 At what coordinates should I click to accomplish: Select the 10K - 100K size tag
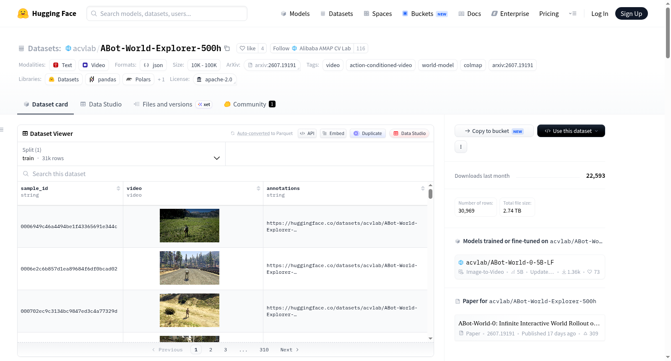[204, 65]
